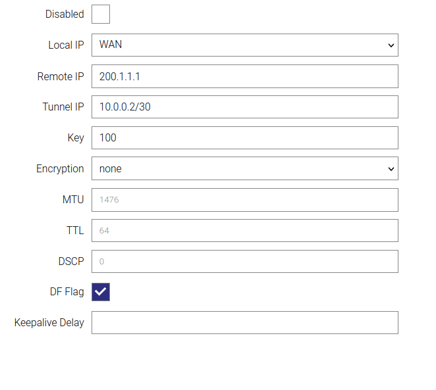Click the chevron arrow on Local IP dropdown

391,45
